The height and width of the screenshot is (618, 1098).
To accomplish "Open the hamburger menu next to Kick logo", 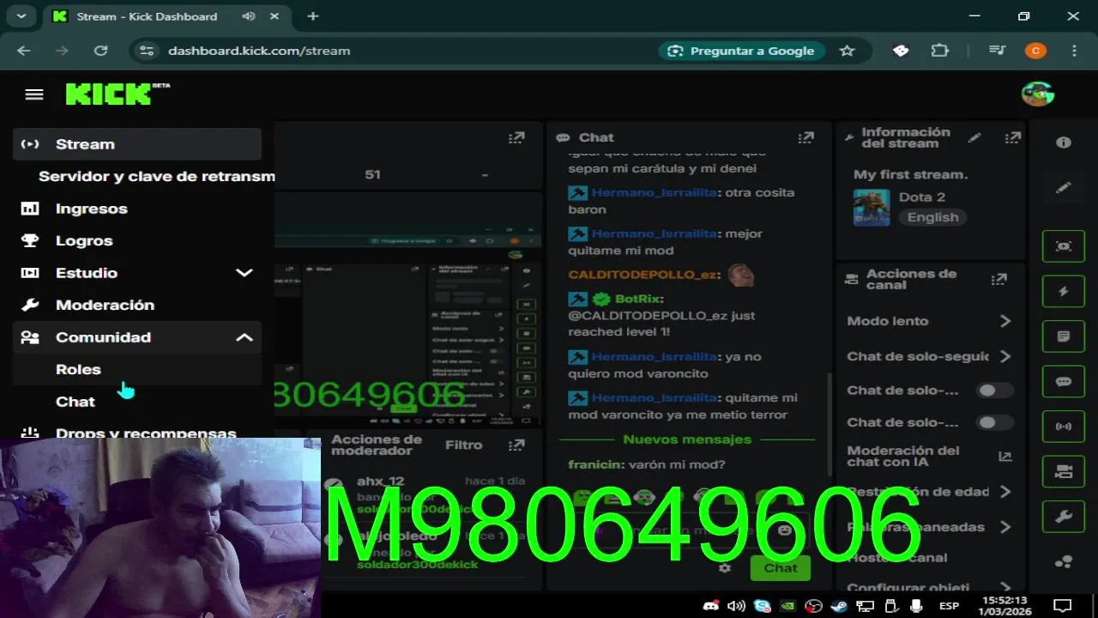I will point(34,94).
